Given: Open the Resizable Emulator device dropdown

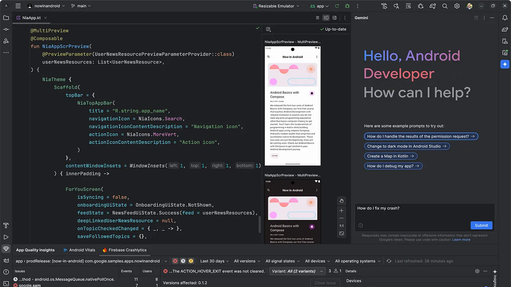Looking at the screenshot, I should pyautogui.click(x=276, y=6).
